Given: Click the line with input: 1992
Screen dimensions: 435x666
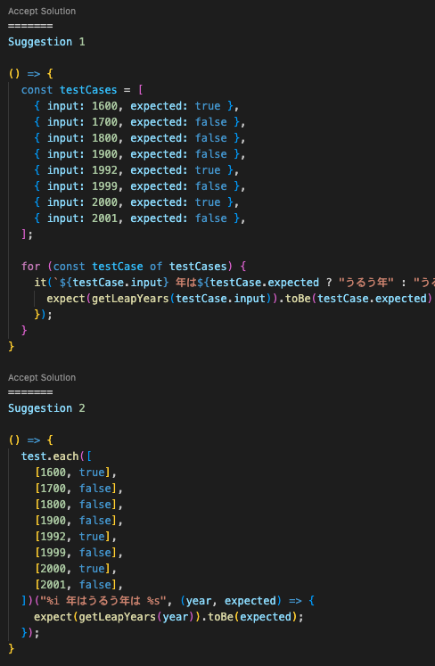Looking at the screenshot, I should tap(136, 170).
